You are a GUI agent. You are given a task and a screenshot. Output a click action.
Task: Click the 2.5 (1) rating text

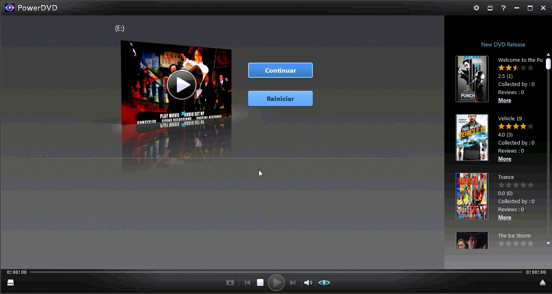coord(505,76)
